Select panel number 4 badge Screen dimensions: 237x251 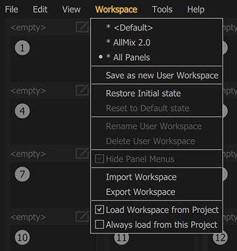pos(22,111)
